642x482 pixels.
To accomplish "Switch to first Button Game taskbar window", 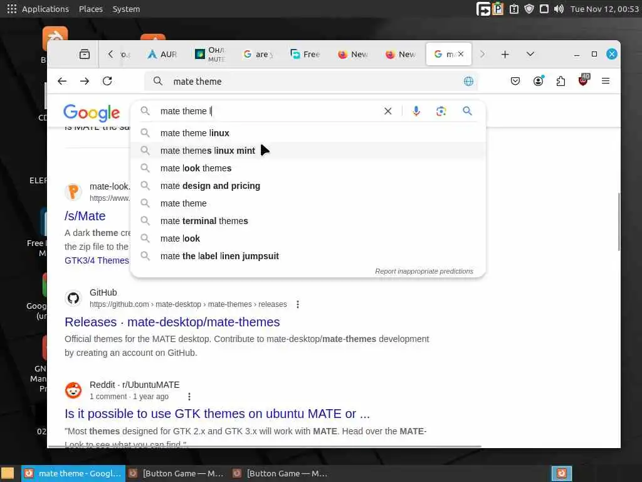I will pos(176,473).
